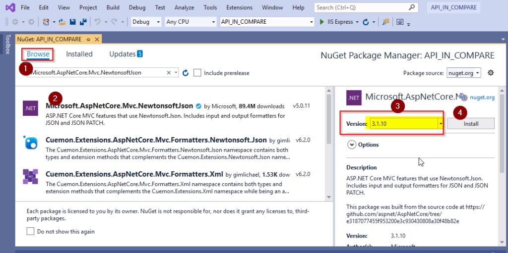
Task: Open the Extensions menu
Action: (x=240, y=7)
